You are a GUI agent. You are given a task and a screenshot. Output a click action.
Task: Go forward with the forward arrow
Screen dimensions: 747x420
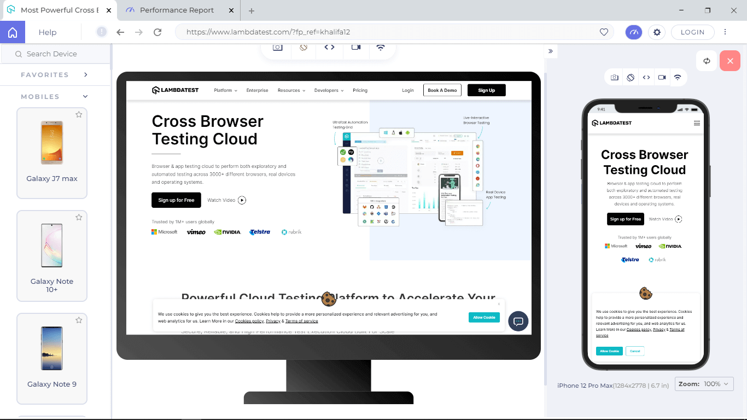coord(139,32)
